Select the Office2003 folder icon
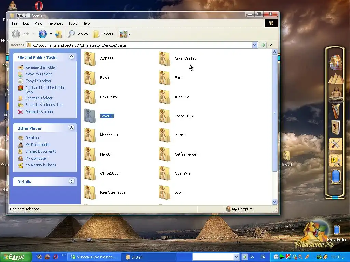 click(90, 173)
